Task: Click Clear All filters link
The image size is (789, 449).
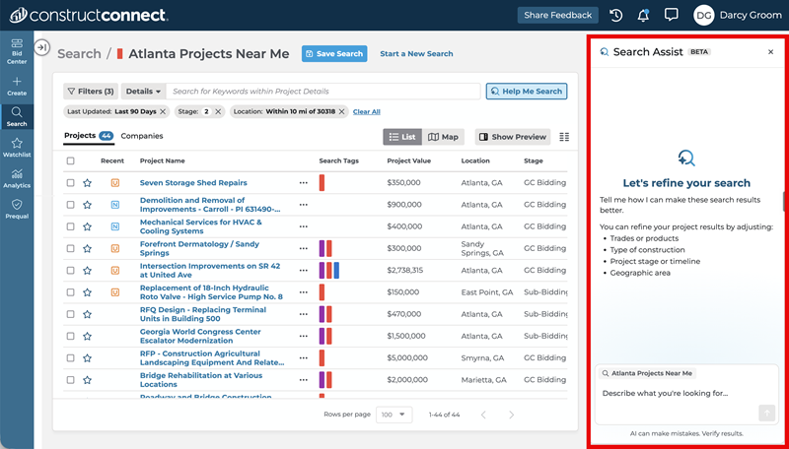Action: [x=366, y=111]
